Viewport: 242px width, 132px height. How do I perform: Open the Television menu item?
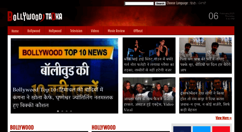pyautogui.click(x=76, y=31)
